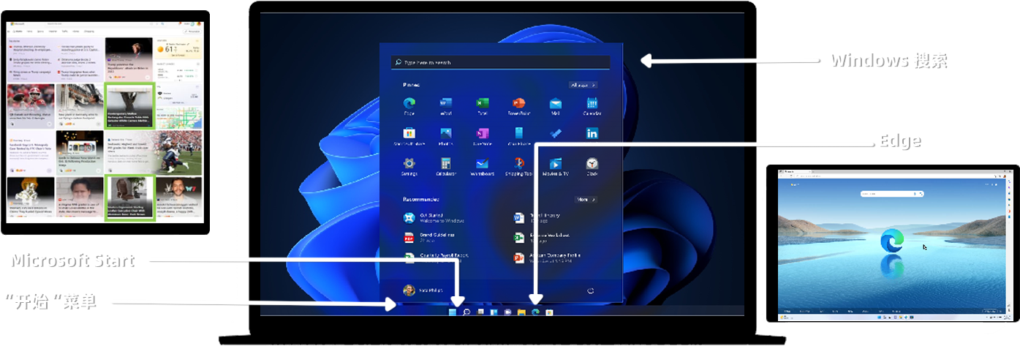Open the To Do checkmark app

click(x=556, y=133)
